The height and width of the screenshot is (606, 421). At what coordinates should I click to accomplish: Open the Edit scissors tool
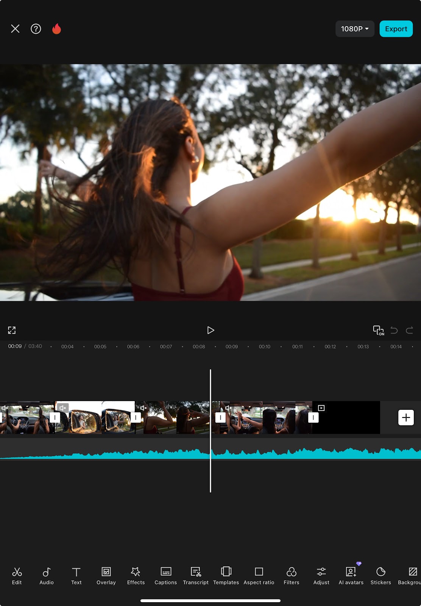[17, 576]
